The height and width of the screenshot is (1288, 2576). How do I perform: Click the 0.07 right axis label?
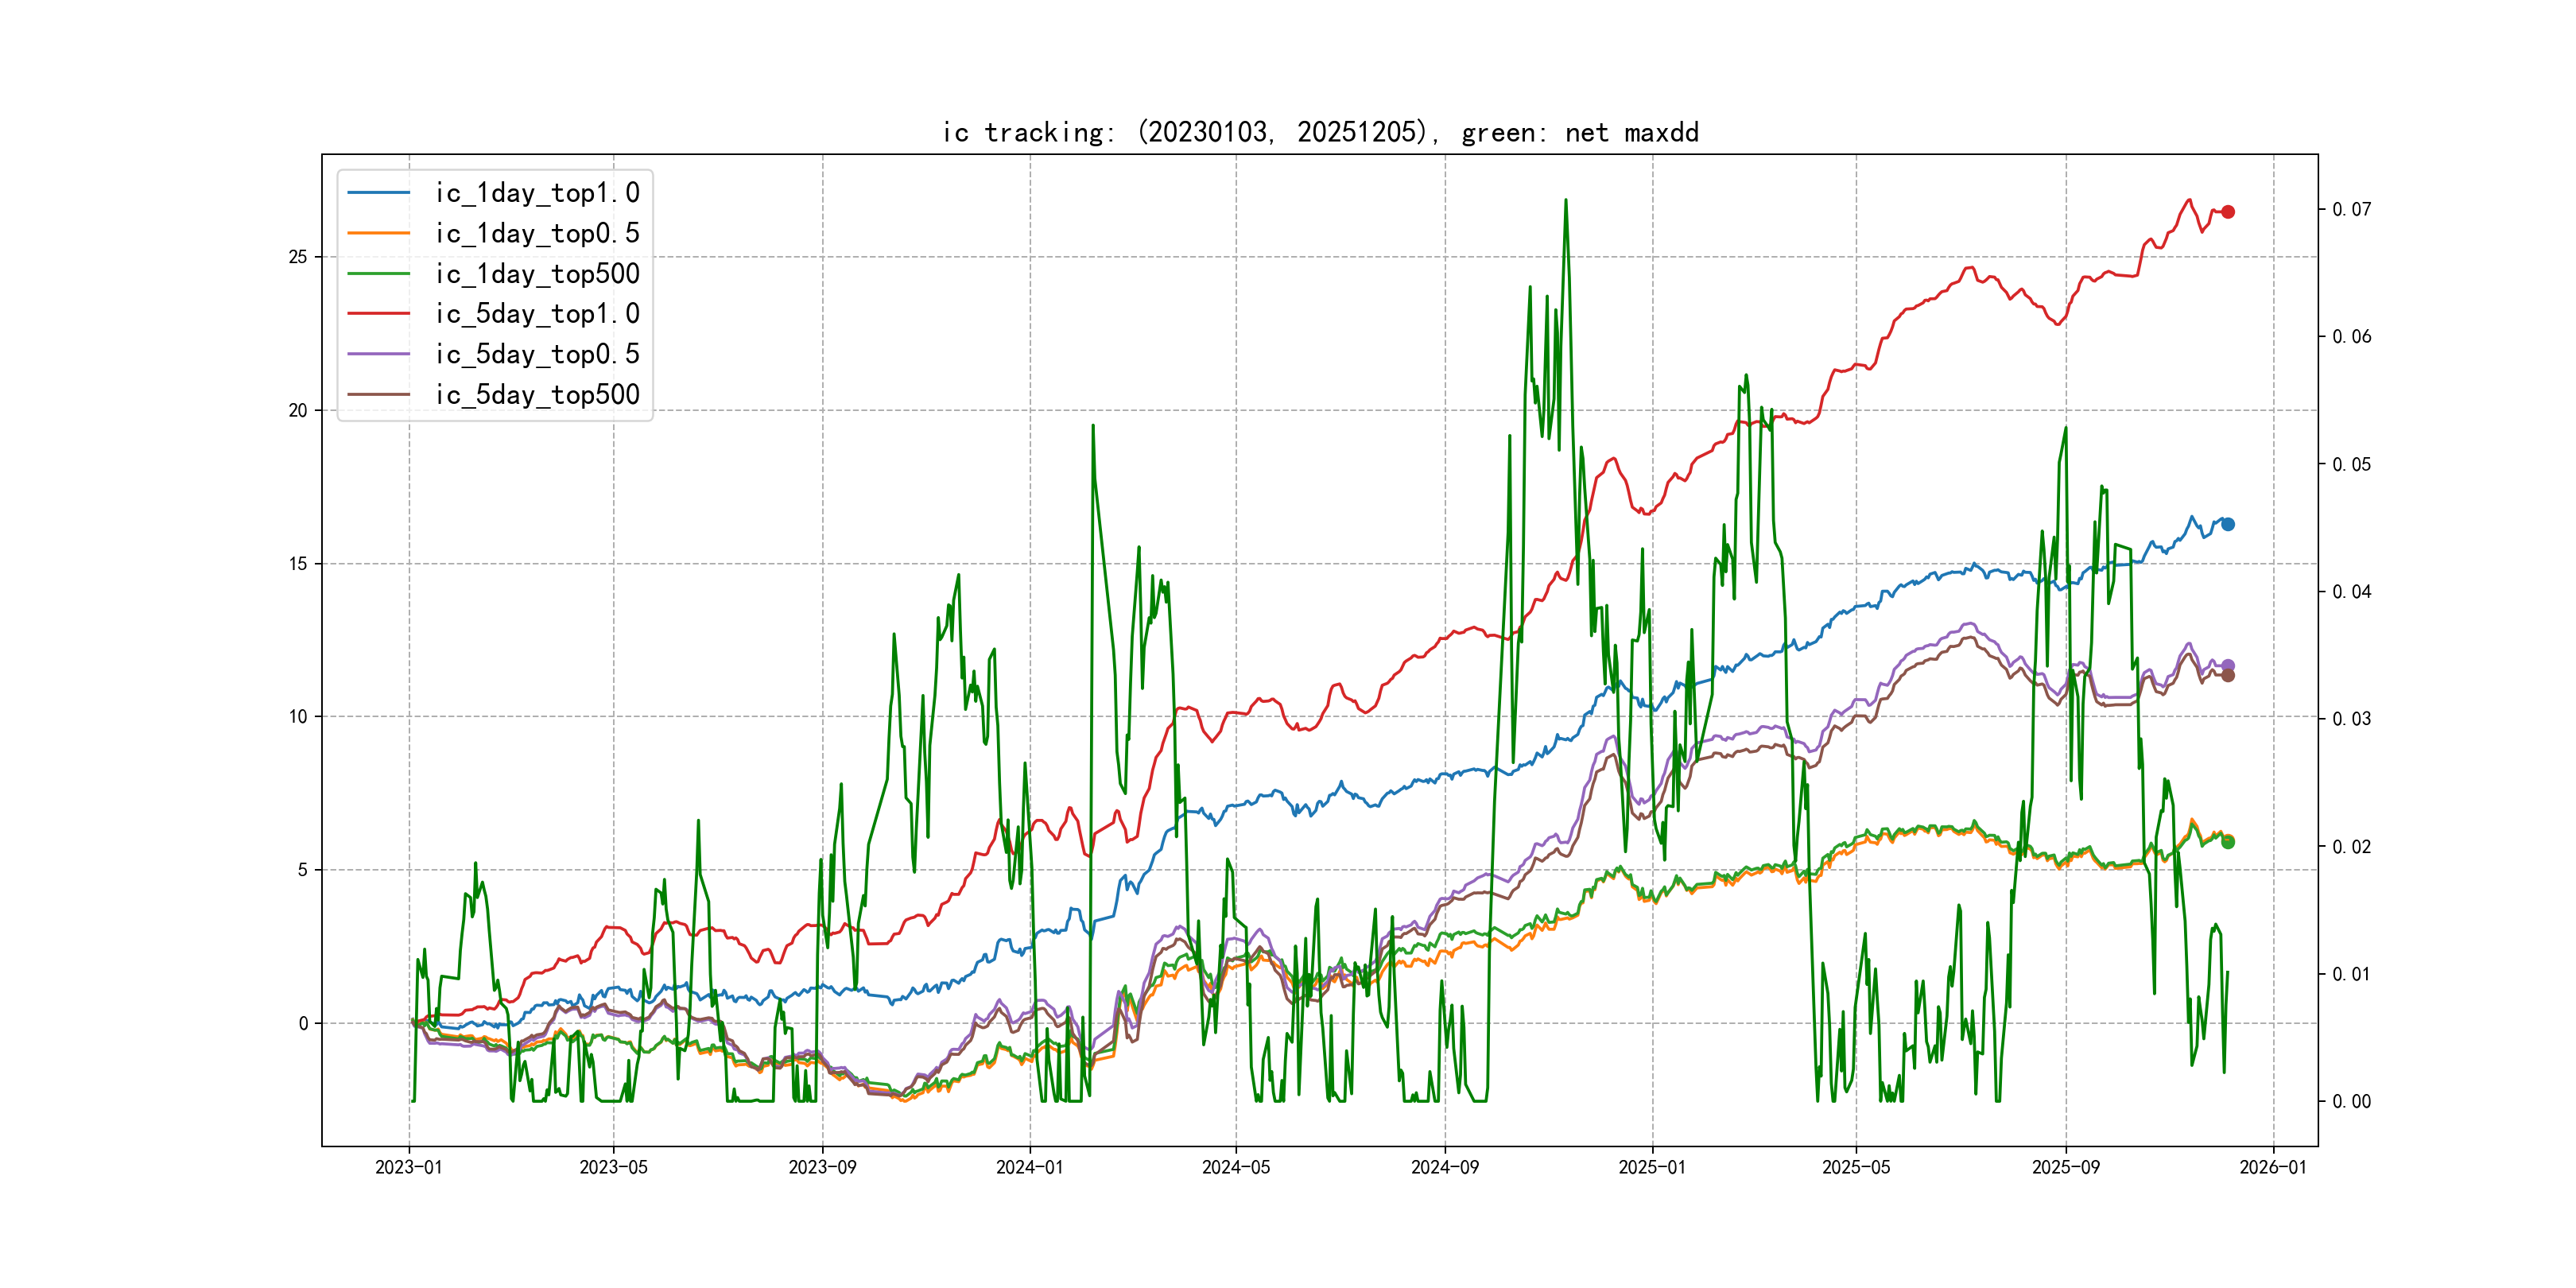pyautogui.click(x=2351, y=209)
